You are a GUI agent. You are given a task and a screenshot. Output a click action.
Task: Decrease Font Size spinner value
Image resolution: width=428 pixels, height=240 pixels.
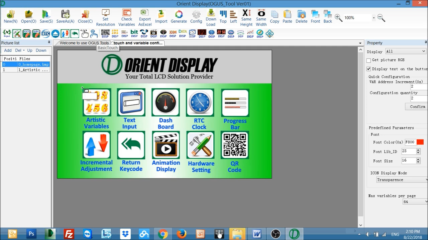pos(418,162)
